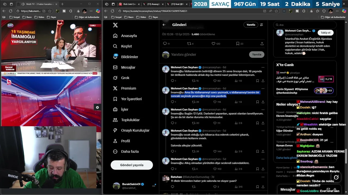Repost the tweet with 15 reposts
Viewport: 348px width, 195px height.
pos(195,81)
